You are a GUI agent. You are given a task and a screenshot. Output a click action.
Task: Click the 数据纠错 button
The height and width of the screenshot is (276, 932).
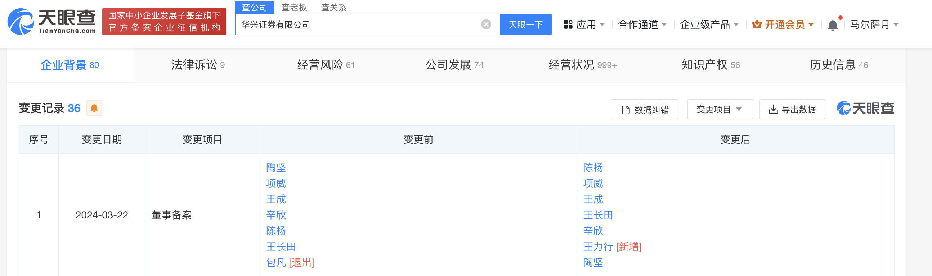(644, 110)
